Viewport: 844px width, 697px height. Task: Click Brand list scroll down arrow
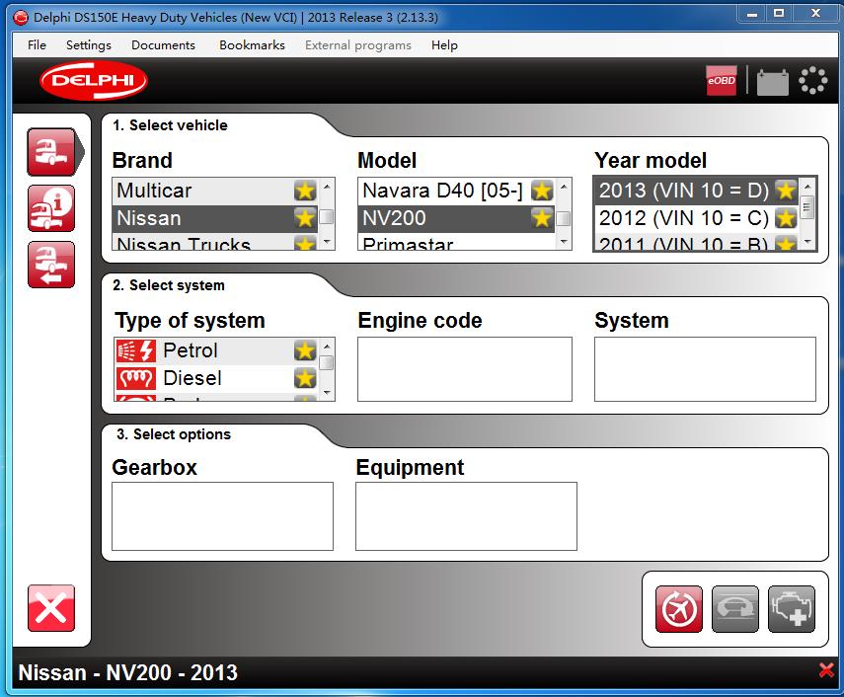pyautogui.click(x=327, y=242)
